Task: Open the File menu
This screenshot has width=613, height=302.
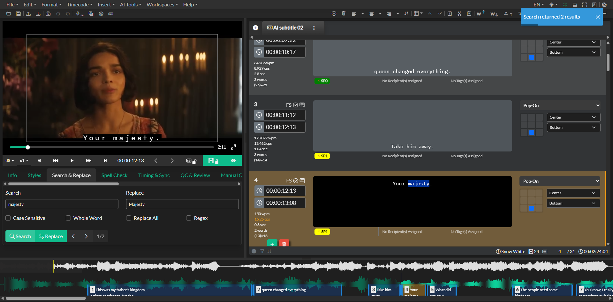Action: tap(12, 4)
